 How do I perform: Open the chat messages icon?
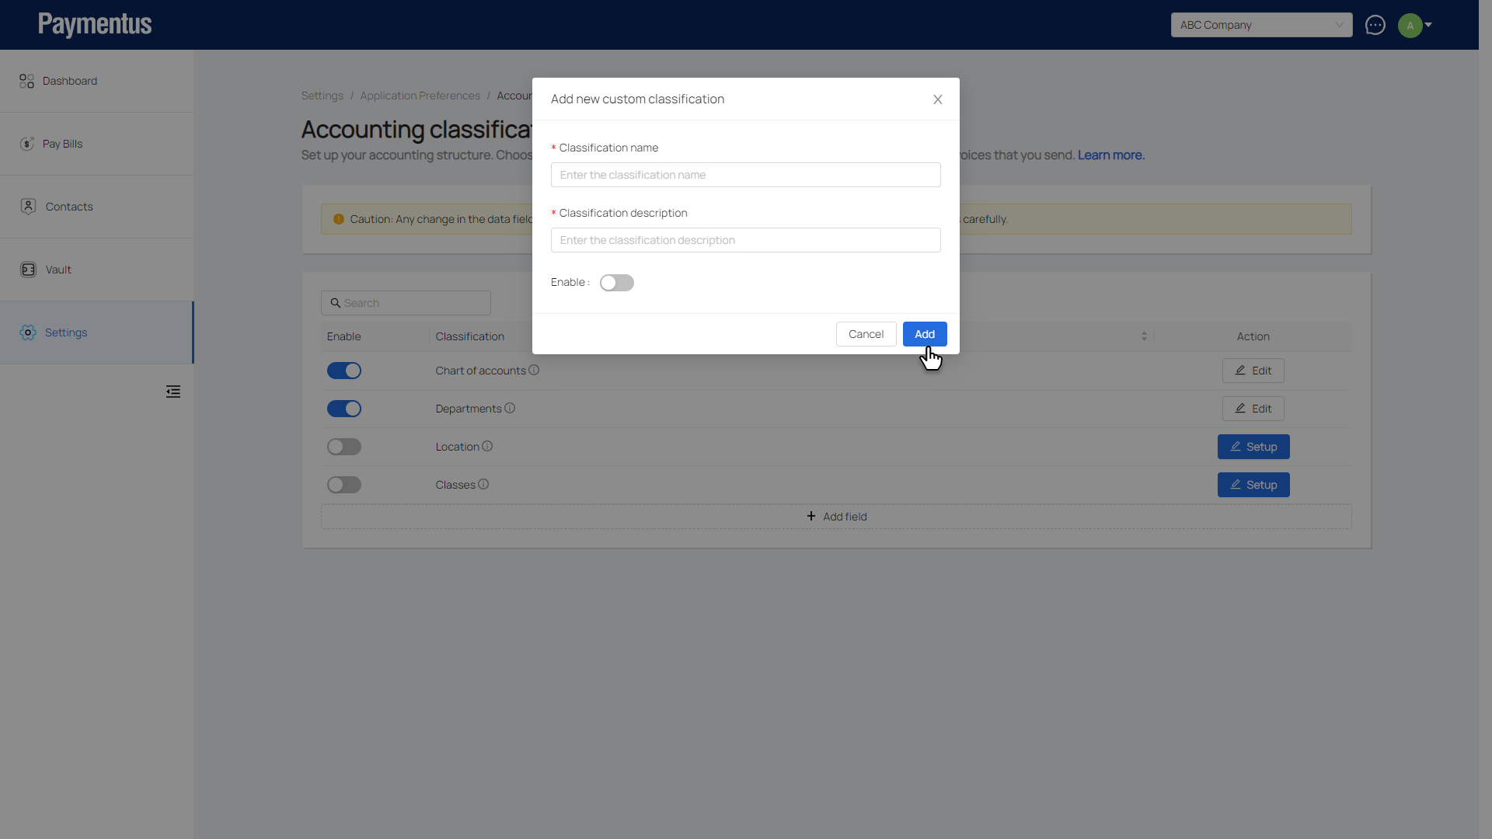pyautogui.click(x=1375, y=25)
